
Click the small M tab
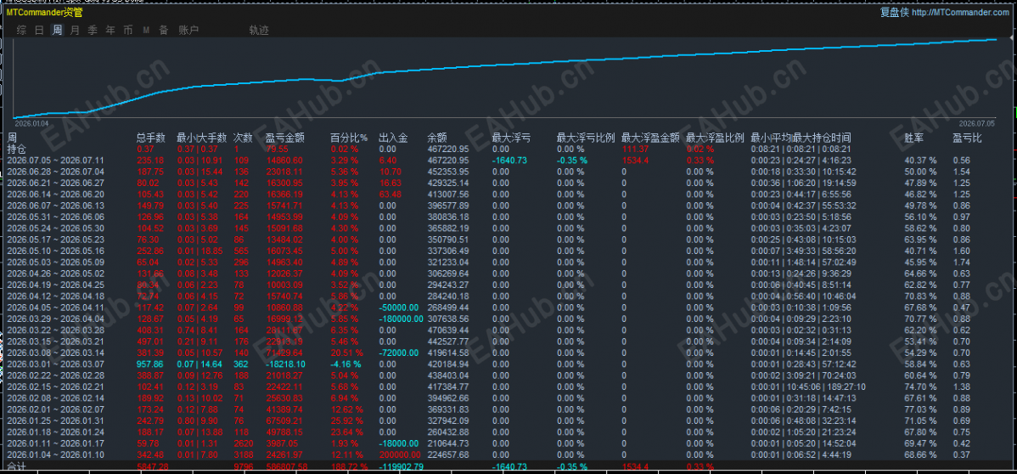point(146,30)
